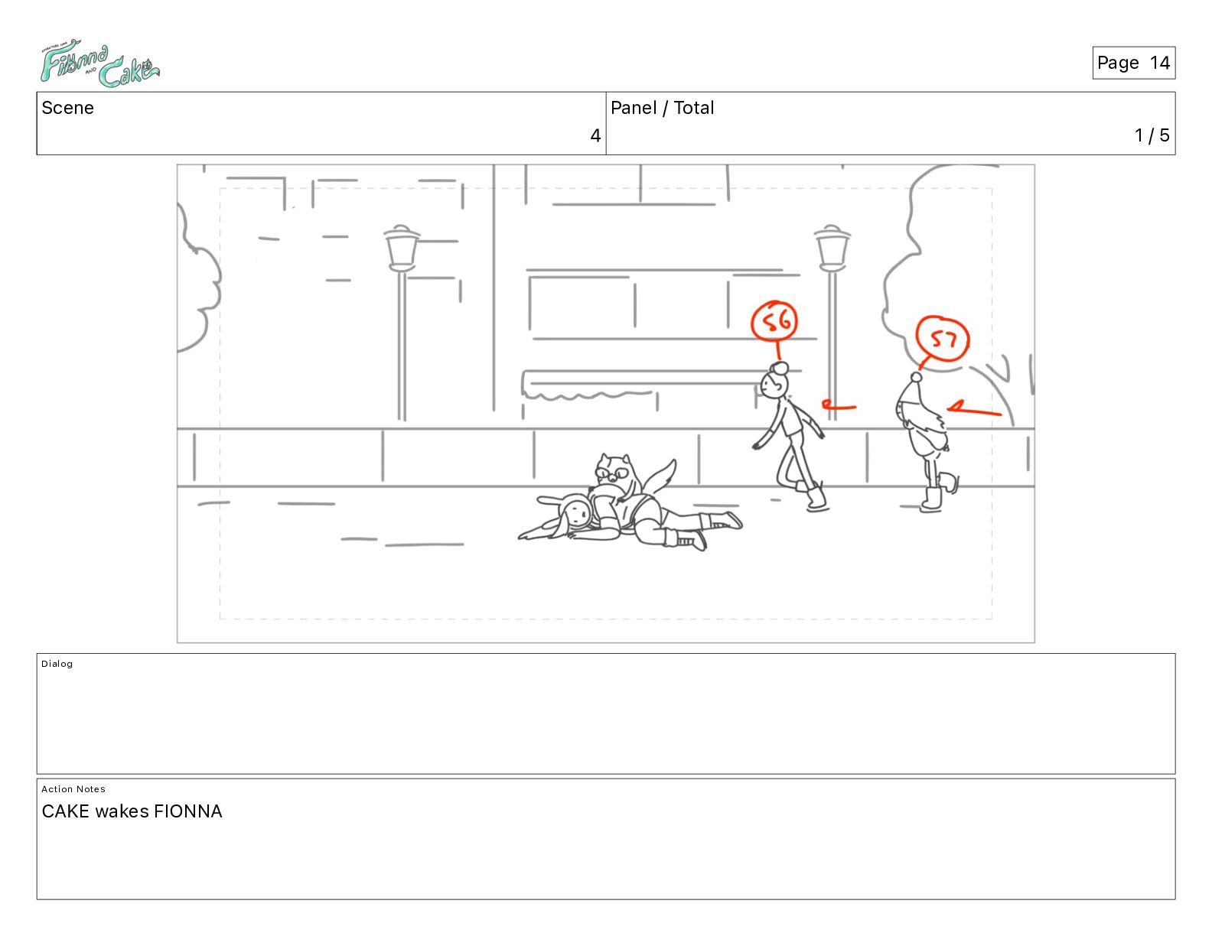Click the Fionna and Cake logo

[x=99, y=64]
